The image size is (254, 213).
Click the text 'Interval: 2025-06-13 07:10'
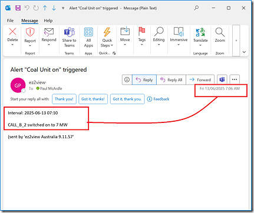(33, 113)
